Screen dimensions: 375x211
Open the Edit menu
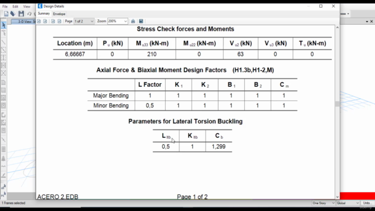[15, 6]
